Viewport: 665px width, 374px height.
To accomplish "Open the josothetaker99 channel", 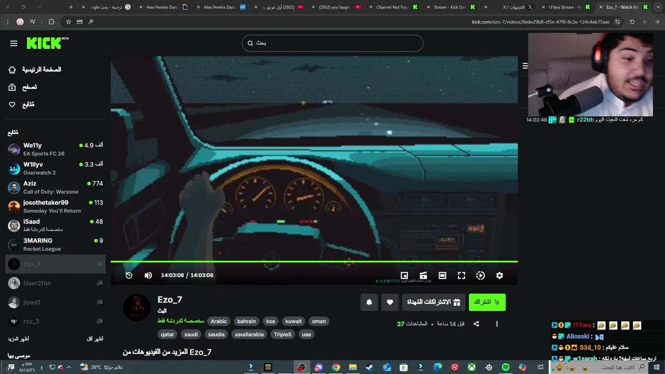I will (x=55, y=206).
